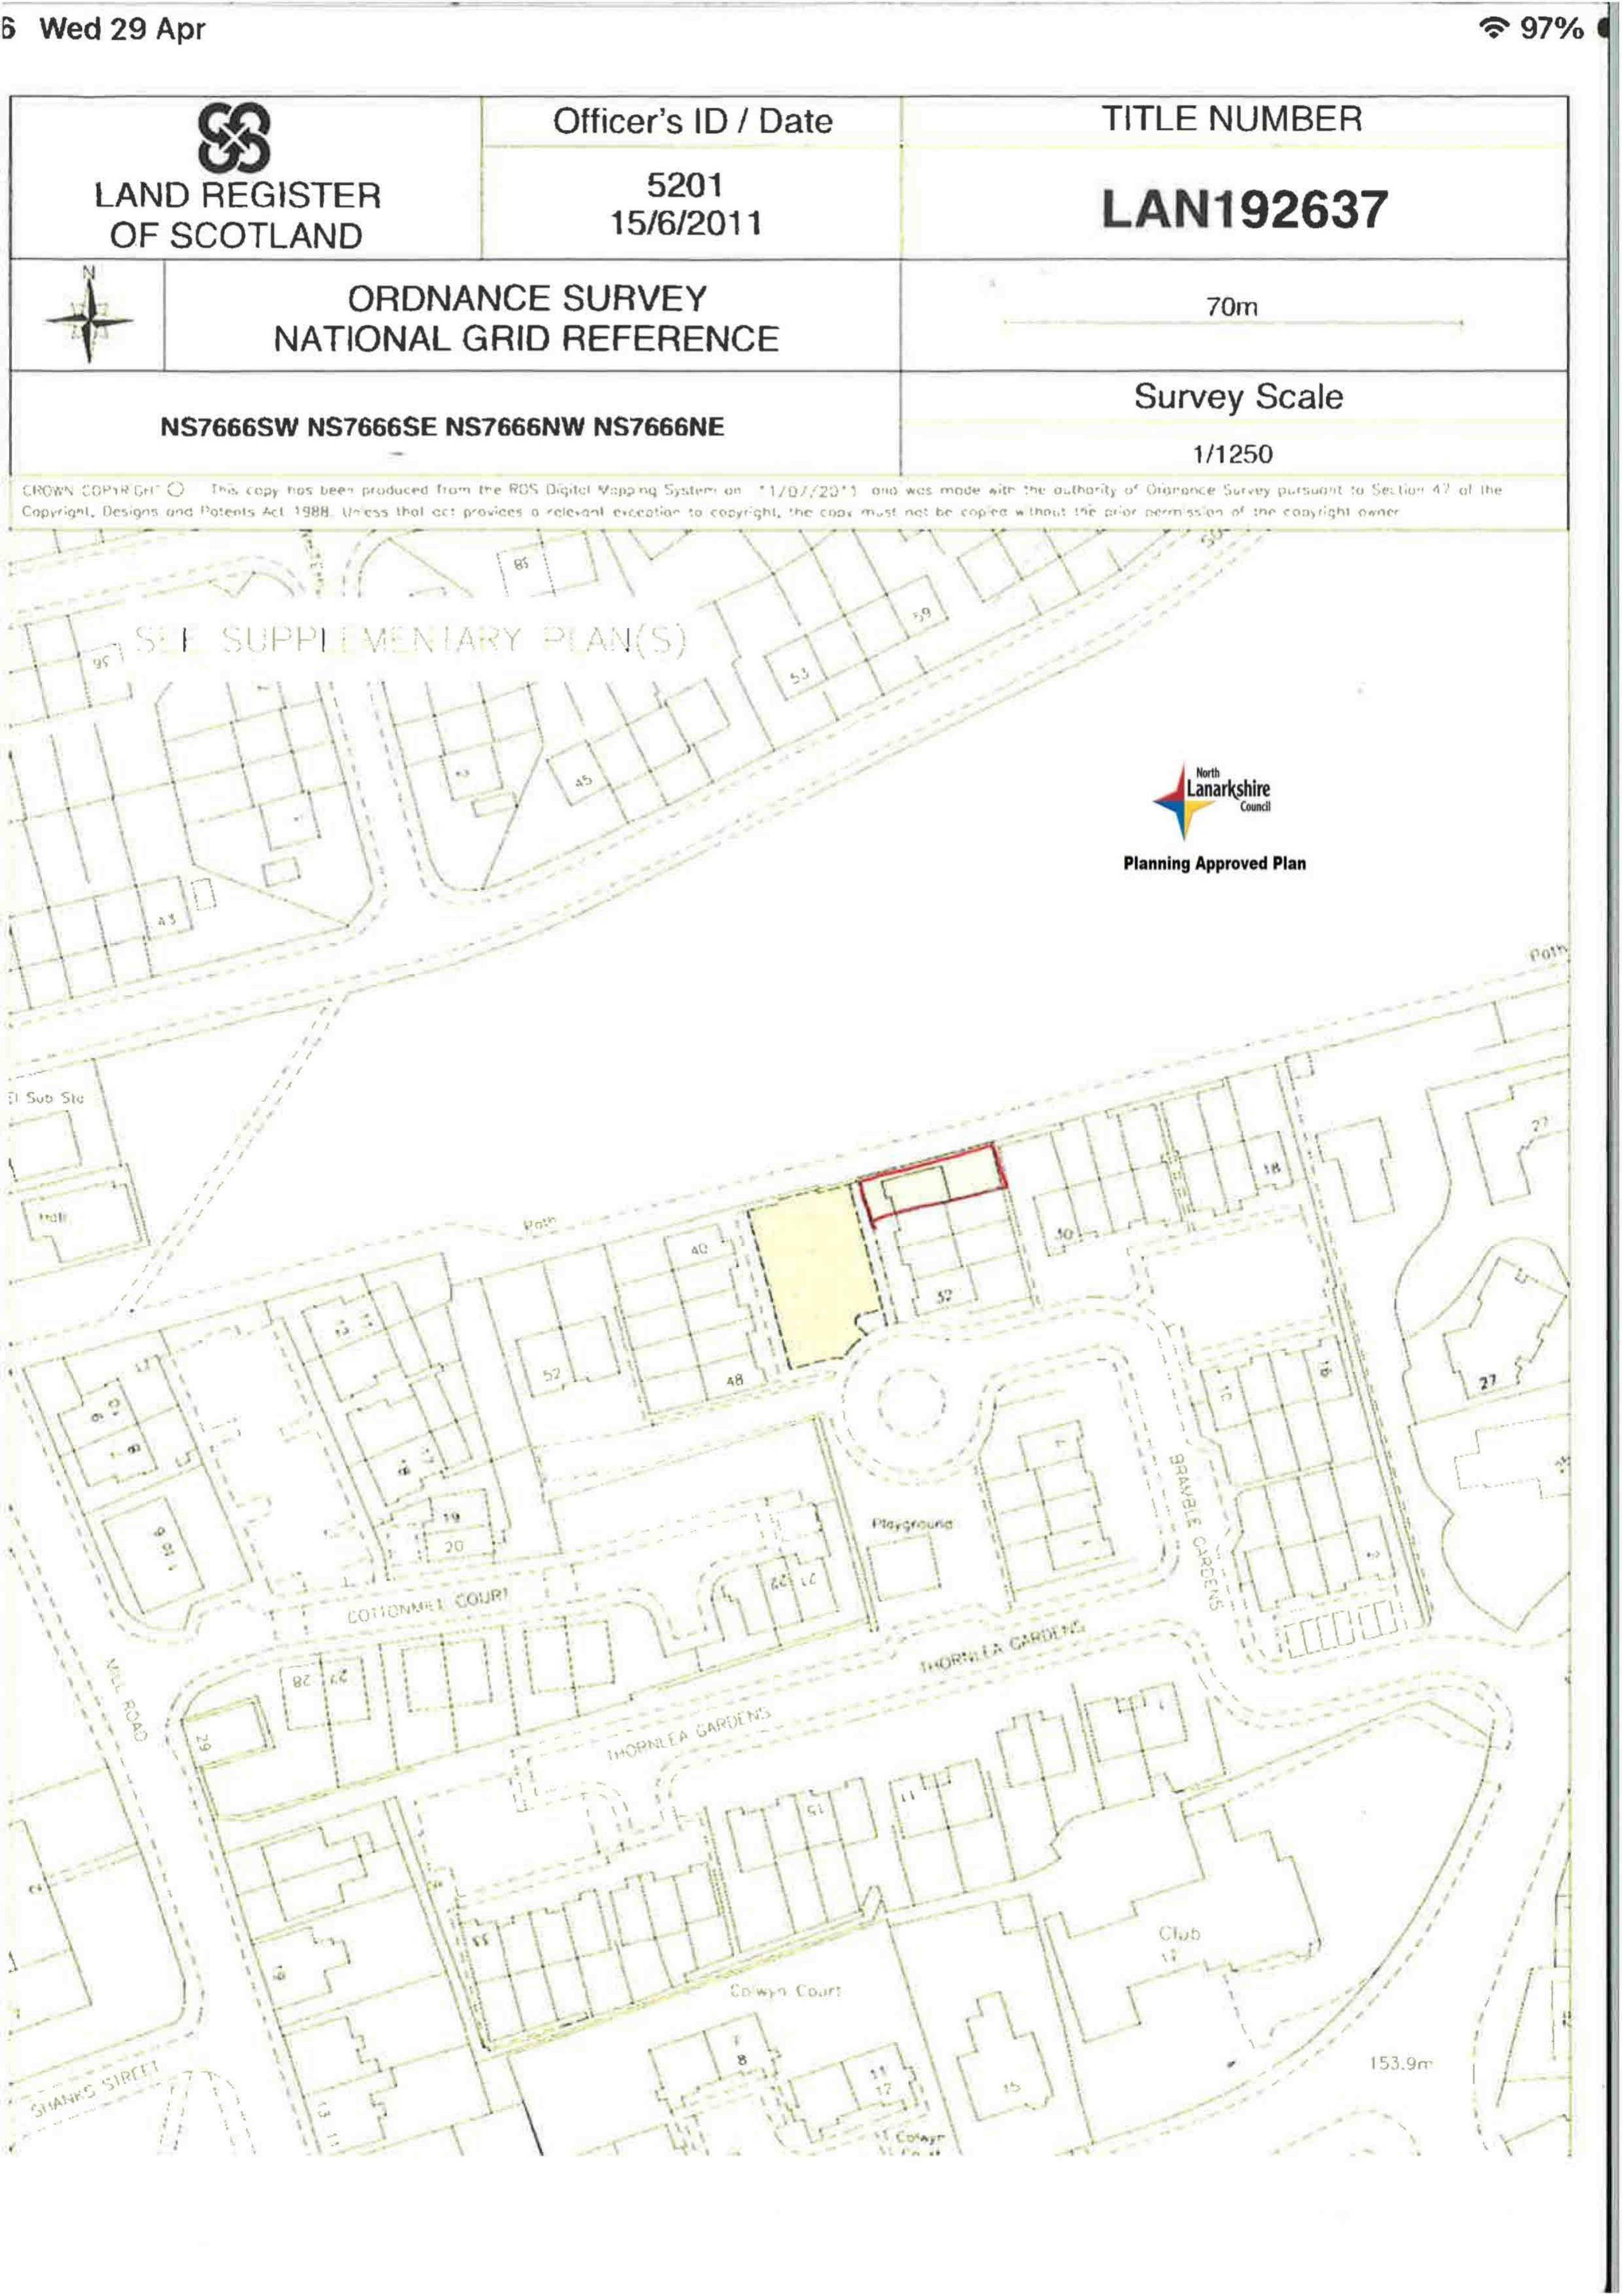
Task: Click the Colwyn Court label
Action: [x=786, y=1990]
